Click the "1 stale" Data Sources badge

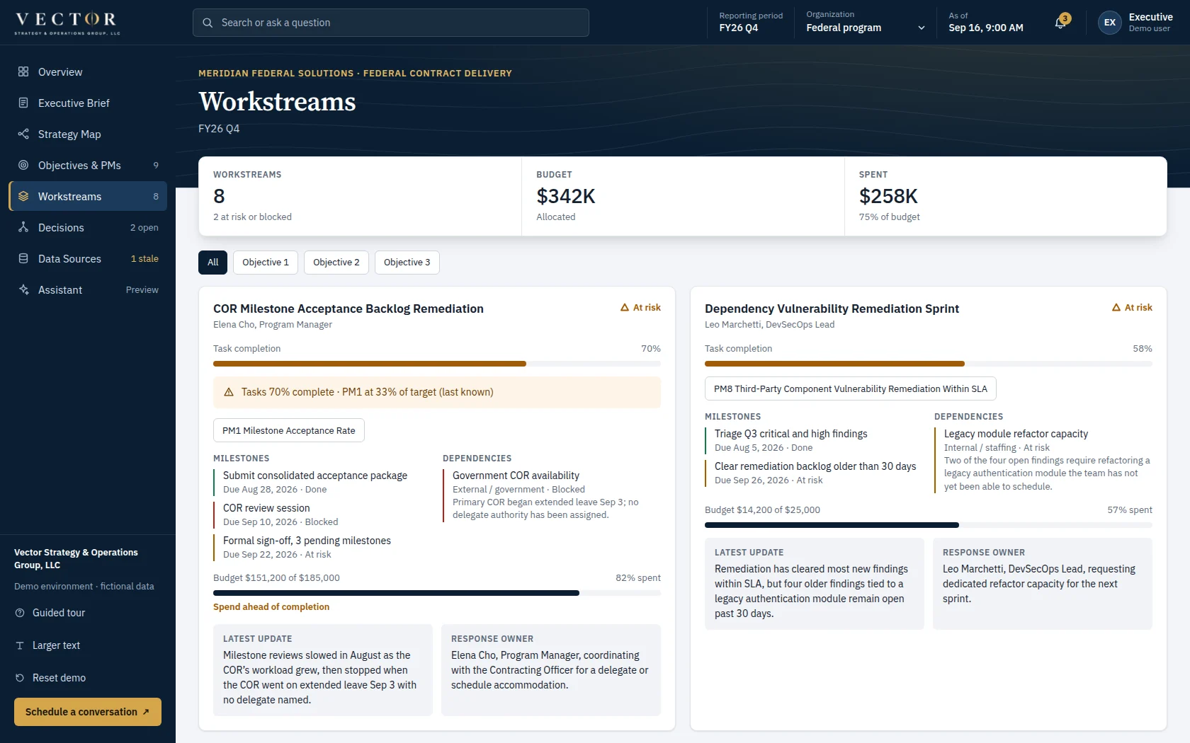tap(144, 259)
